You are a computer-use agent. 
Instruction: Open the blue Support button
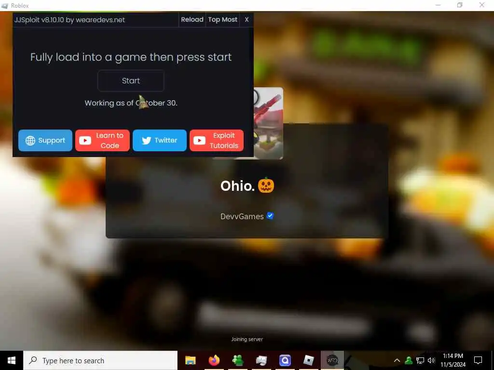(45, 140)
